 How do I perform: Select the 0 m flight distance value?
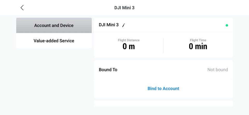click(x=129, y=47)
